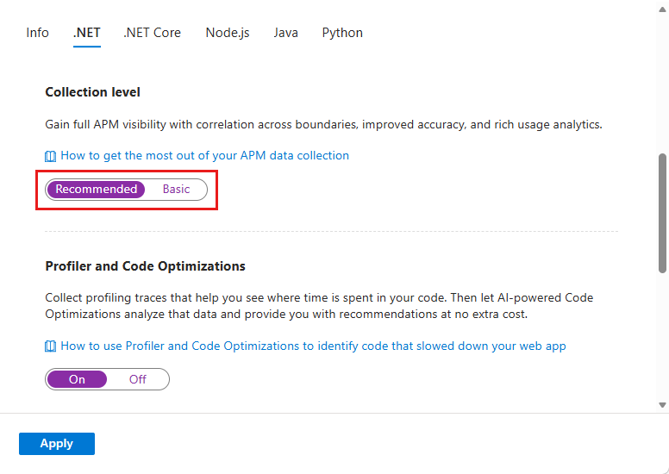Go to the Java tab

[x=286, y=33]
